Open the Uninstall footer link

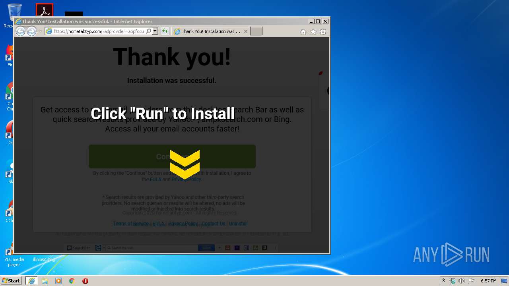[x=238, y=224]
